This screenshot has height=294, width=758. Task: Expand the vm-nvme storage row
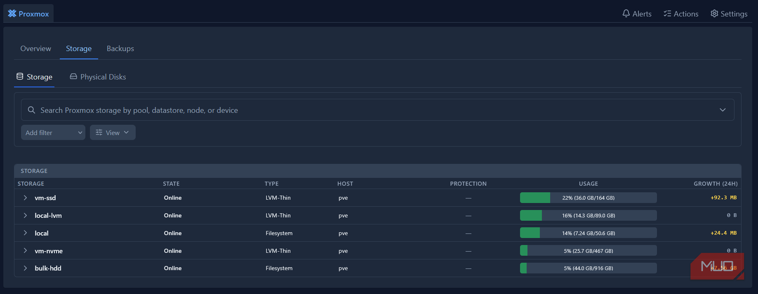click(25, 250)
